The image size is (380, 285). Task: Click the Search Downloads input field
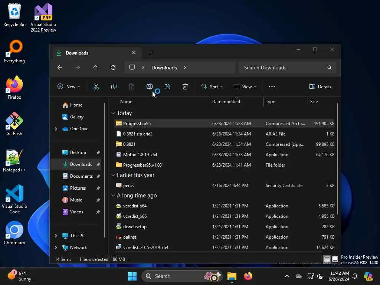pos(288,68)
